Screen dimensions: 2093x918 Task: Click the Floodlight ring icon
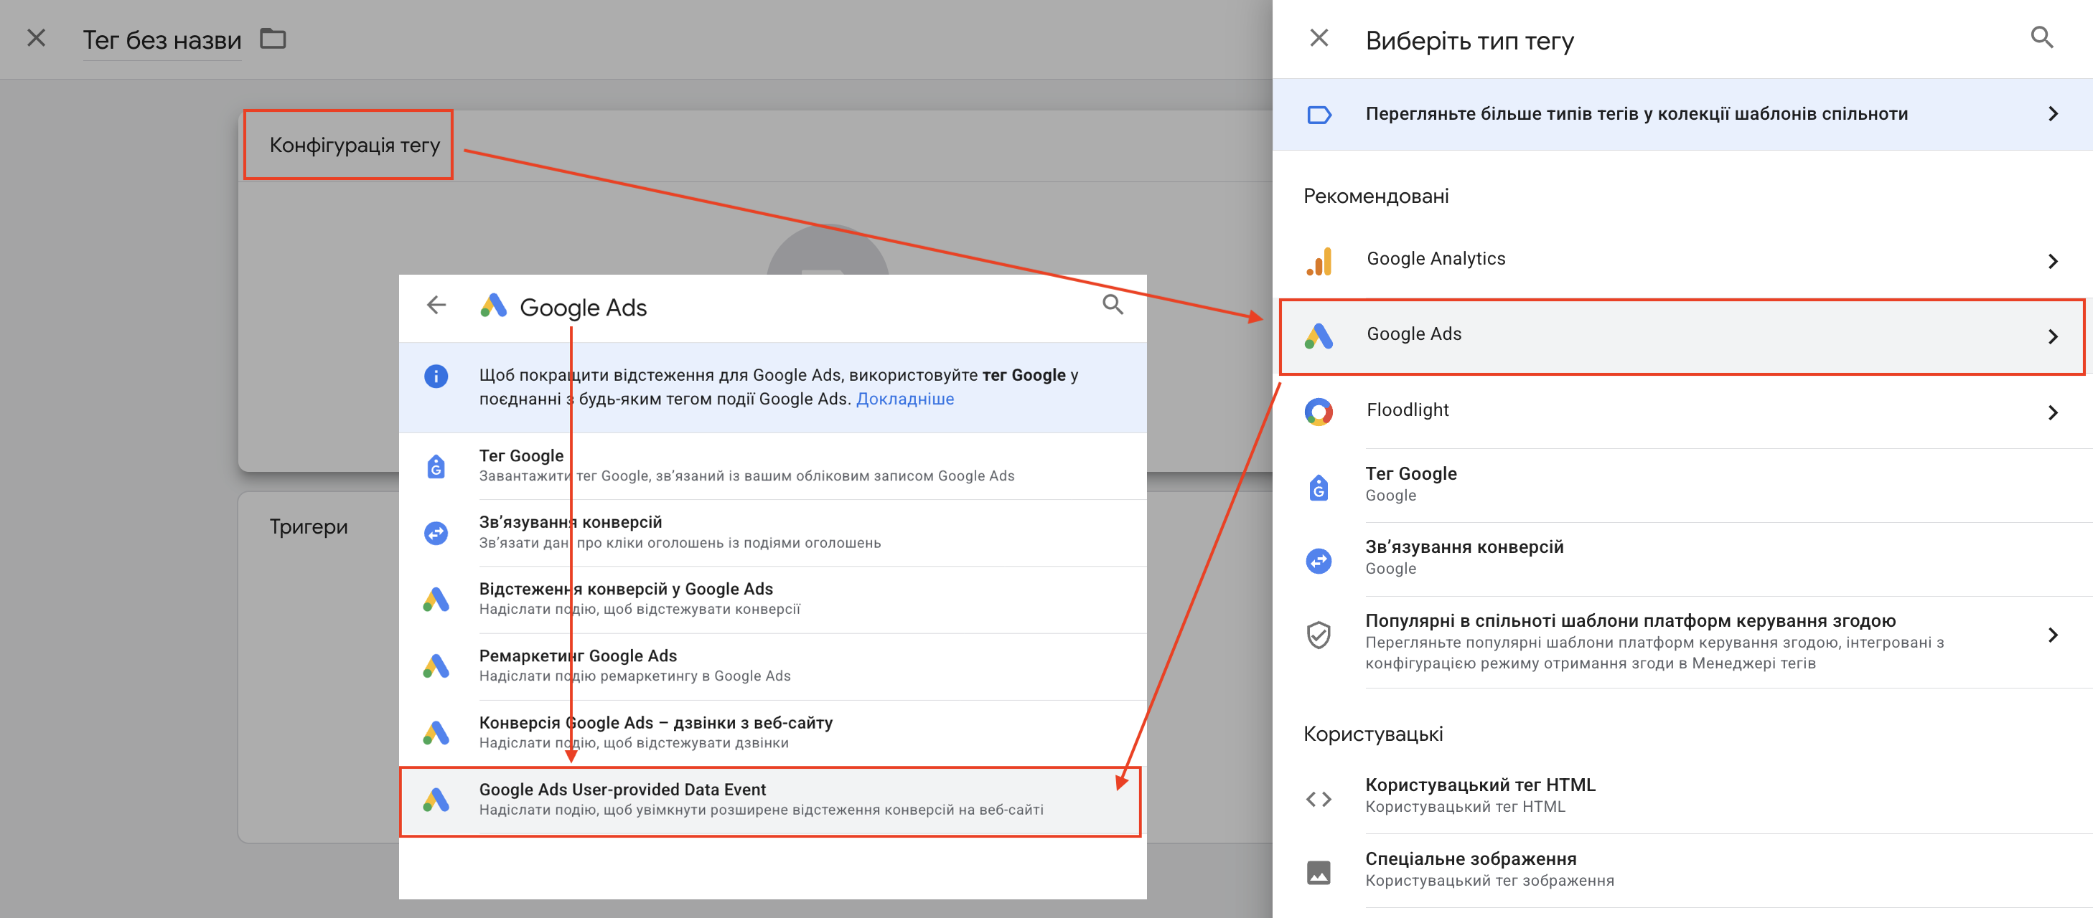point(1319,412)
